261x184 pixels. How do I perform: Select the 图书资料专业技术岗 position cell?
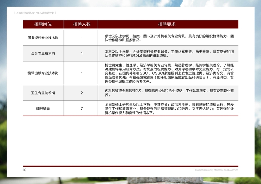tap(43, 38)
